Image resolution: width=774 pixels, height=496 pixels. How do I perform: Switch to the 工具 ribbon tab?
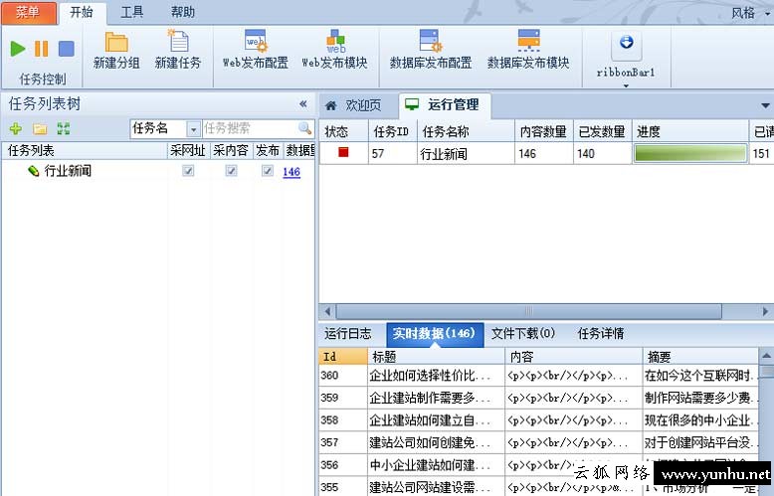pos(131,12)
